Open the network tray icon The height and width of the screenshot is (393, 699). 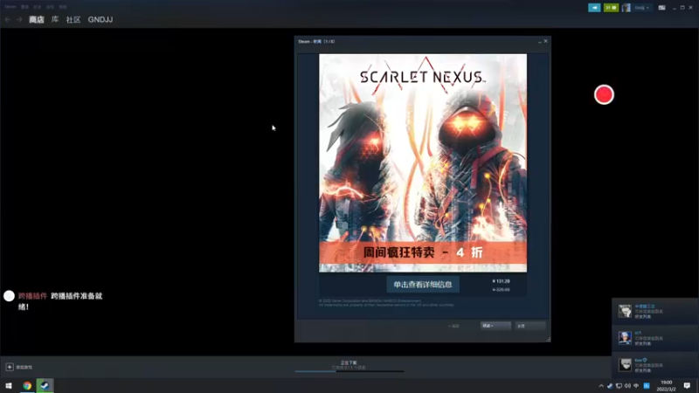click(619, 386)
